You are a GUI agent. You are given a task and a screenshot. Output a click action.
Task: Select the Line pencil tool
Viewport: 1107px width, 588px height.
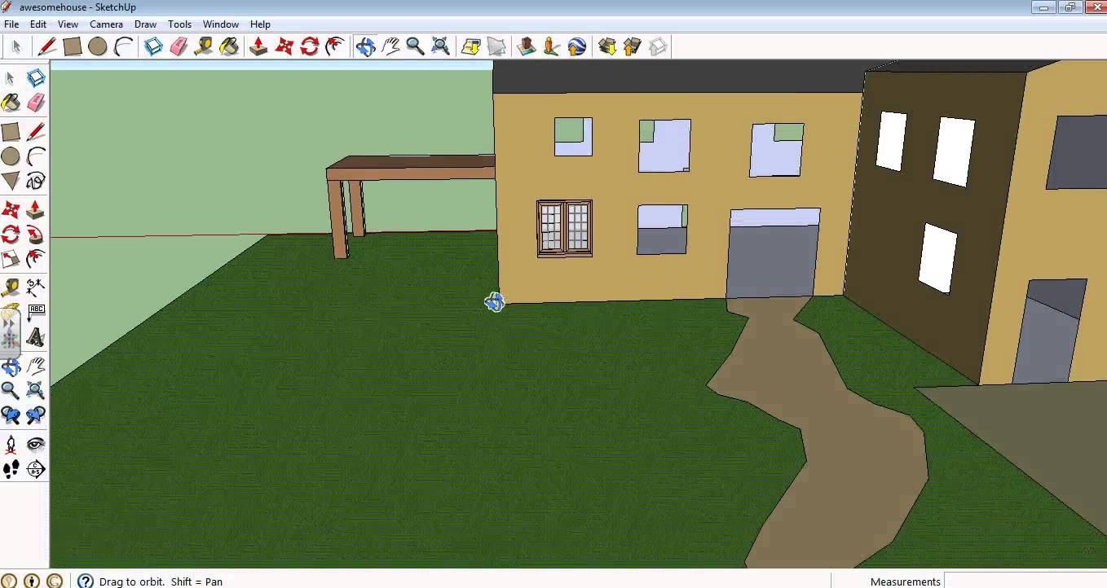[x=46, y=46]
